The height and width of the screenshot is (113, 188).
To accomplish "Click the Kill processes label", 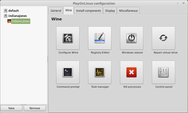I will click(132, 87).
